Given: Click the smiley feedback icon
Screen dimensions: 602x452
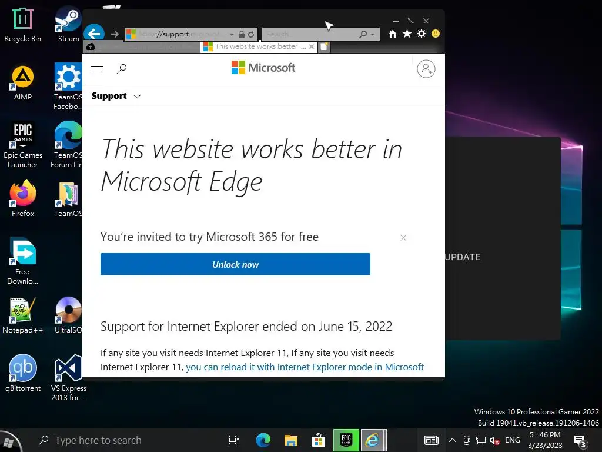Looking at the screenshot, I should [x=436, y=34].
